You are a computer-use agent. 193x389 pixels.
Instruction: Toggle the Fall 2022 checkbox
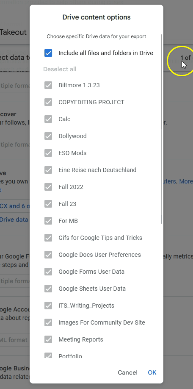pyautogui.click(x=48, y=187)
